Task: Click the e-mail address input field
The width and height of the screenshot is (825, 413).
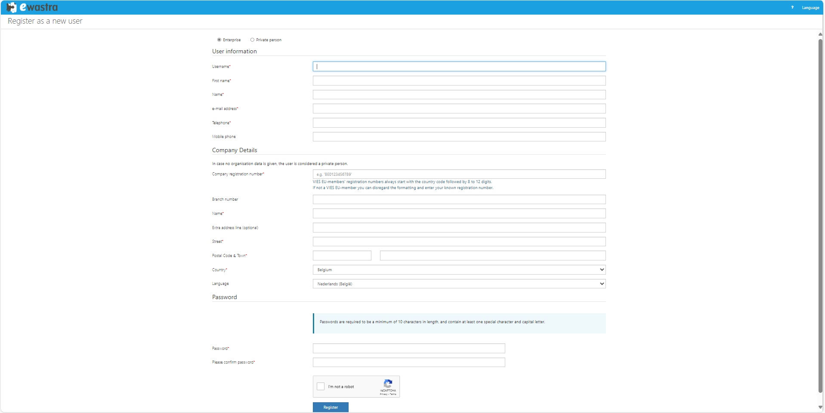Action: 459,109
